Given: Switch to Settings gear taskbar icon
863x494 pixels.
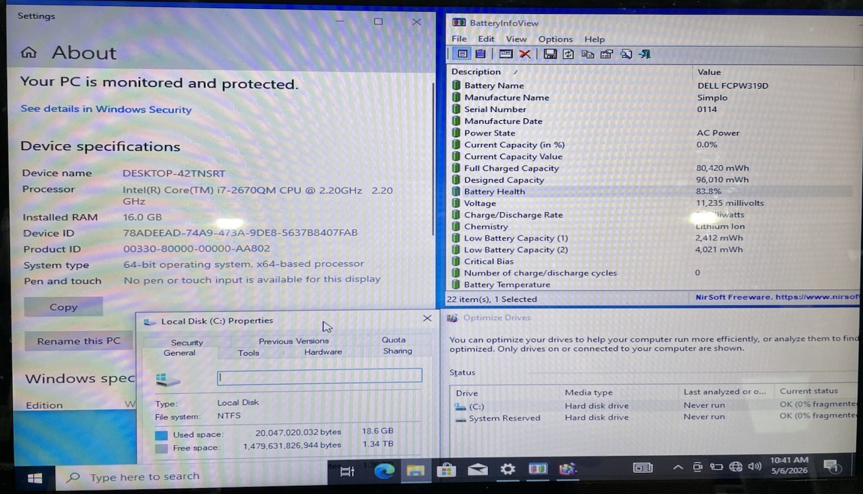Looking at the screenshot, I should [x=507, y=469].
